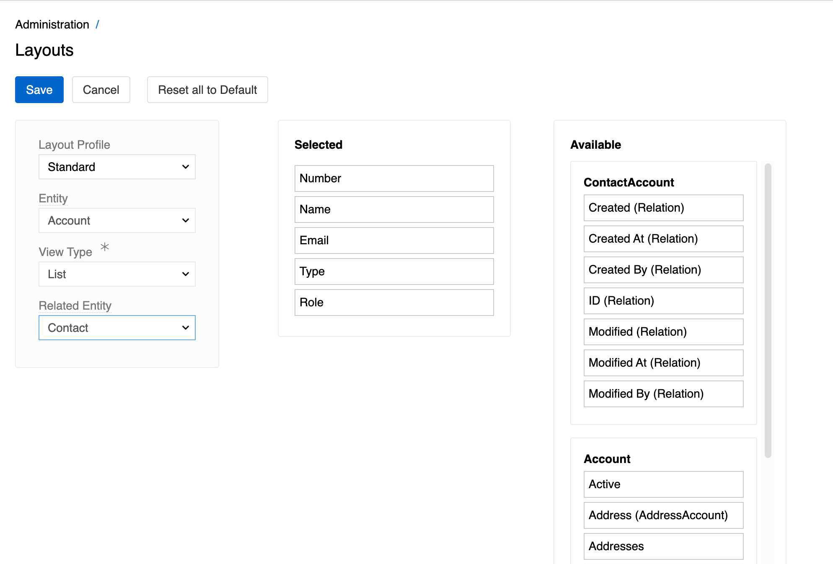Select the Email field in Selected list
833x564 pixels.
tap(393, 240)
